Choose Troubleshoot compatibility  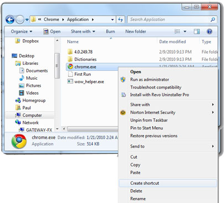click(156, 87)
